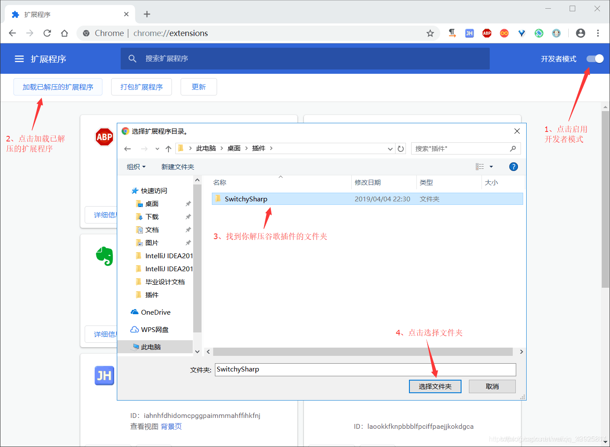
Task: Select 插件 in the path breadcrumb
Action: pyautogui.click(x=259, y=148)
